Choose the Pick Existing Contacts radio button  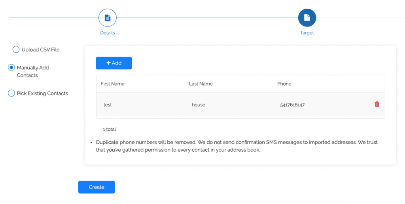click(x=11, y=93)
